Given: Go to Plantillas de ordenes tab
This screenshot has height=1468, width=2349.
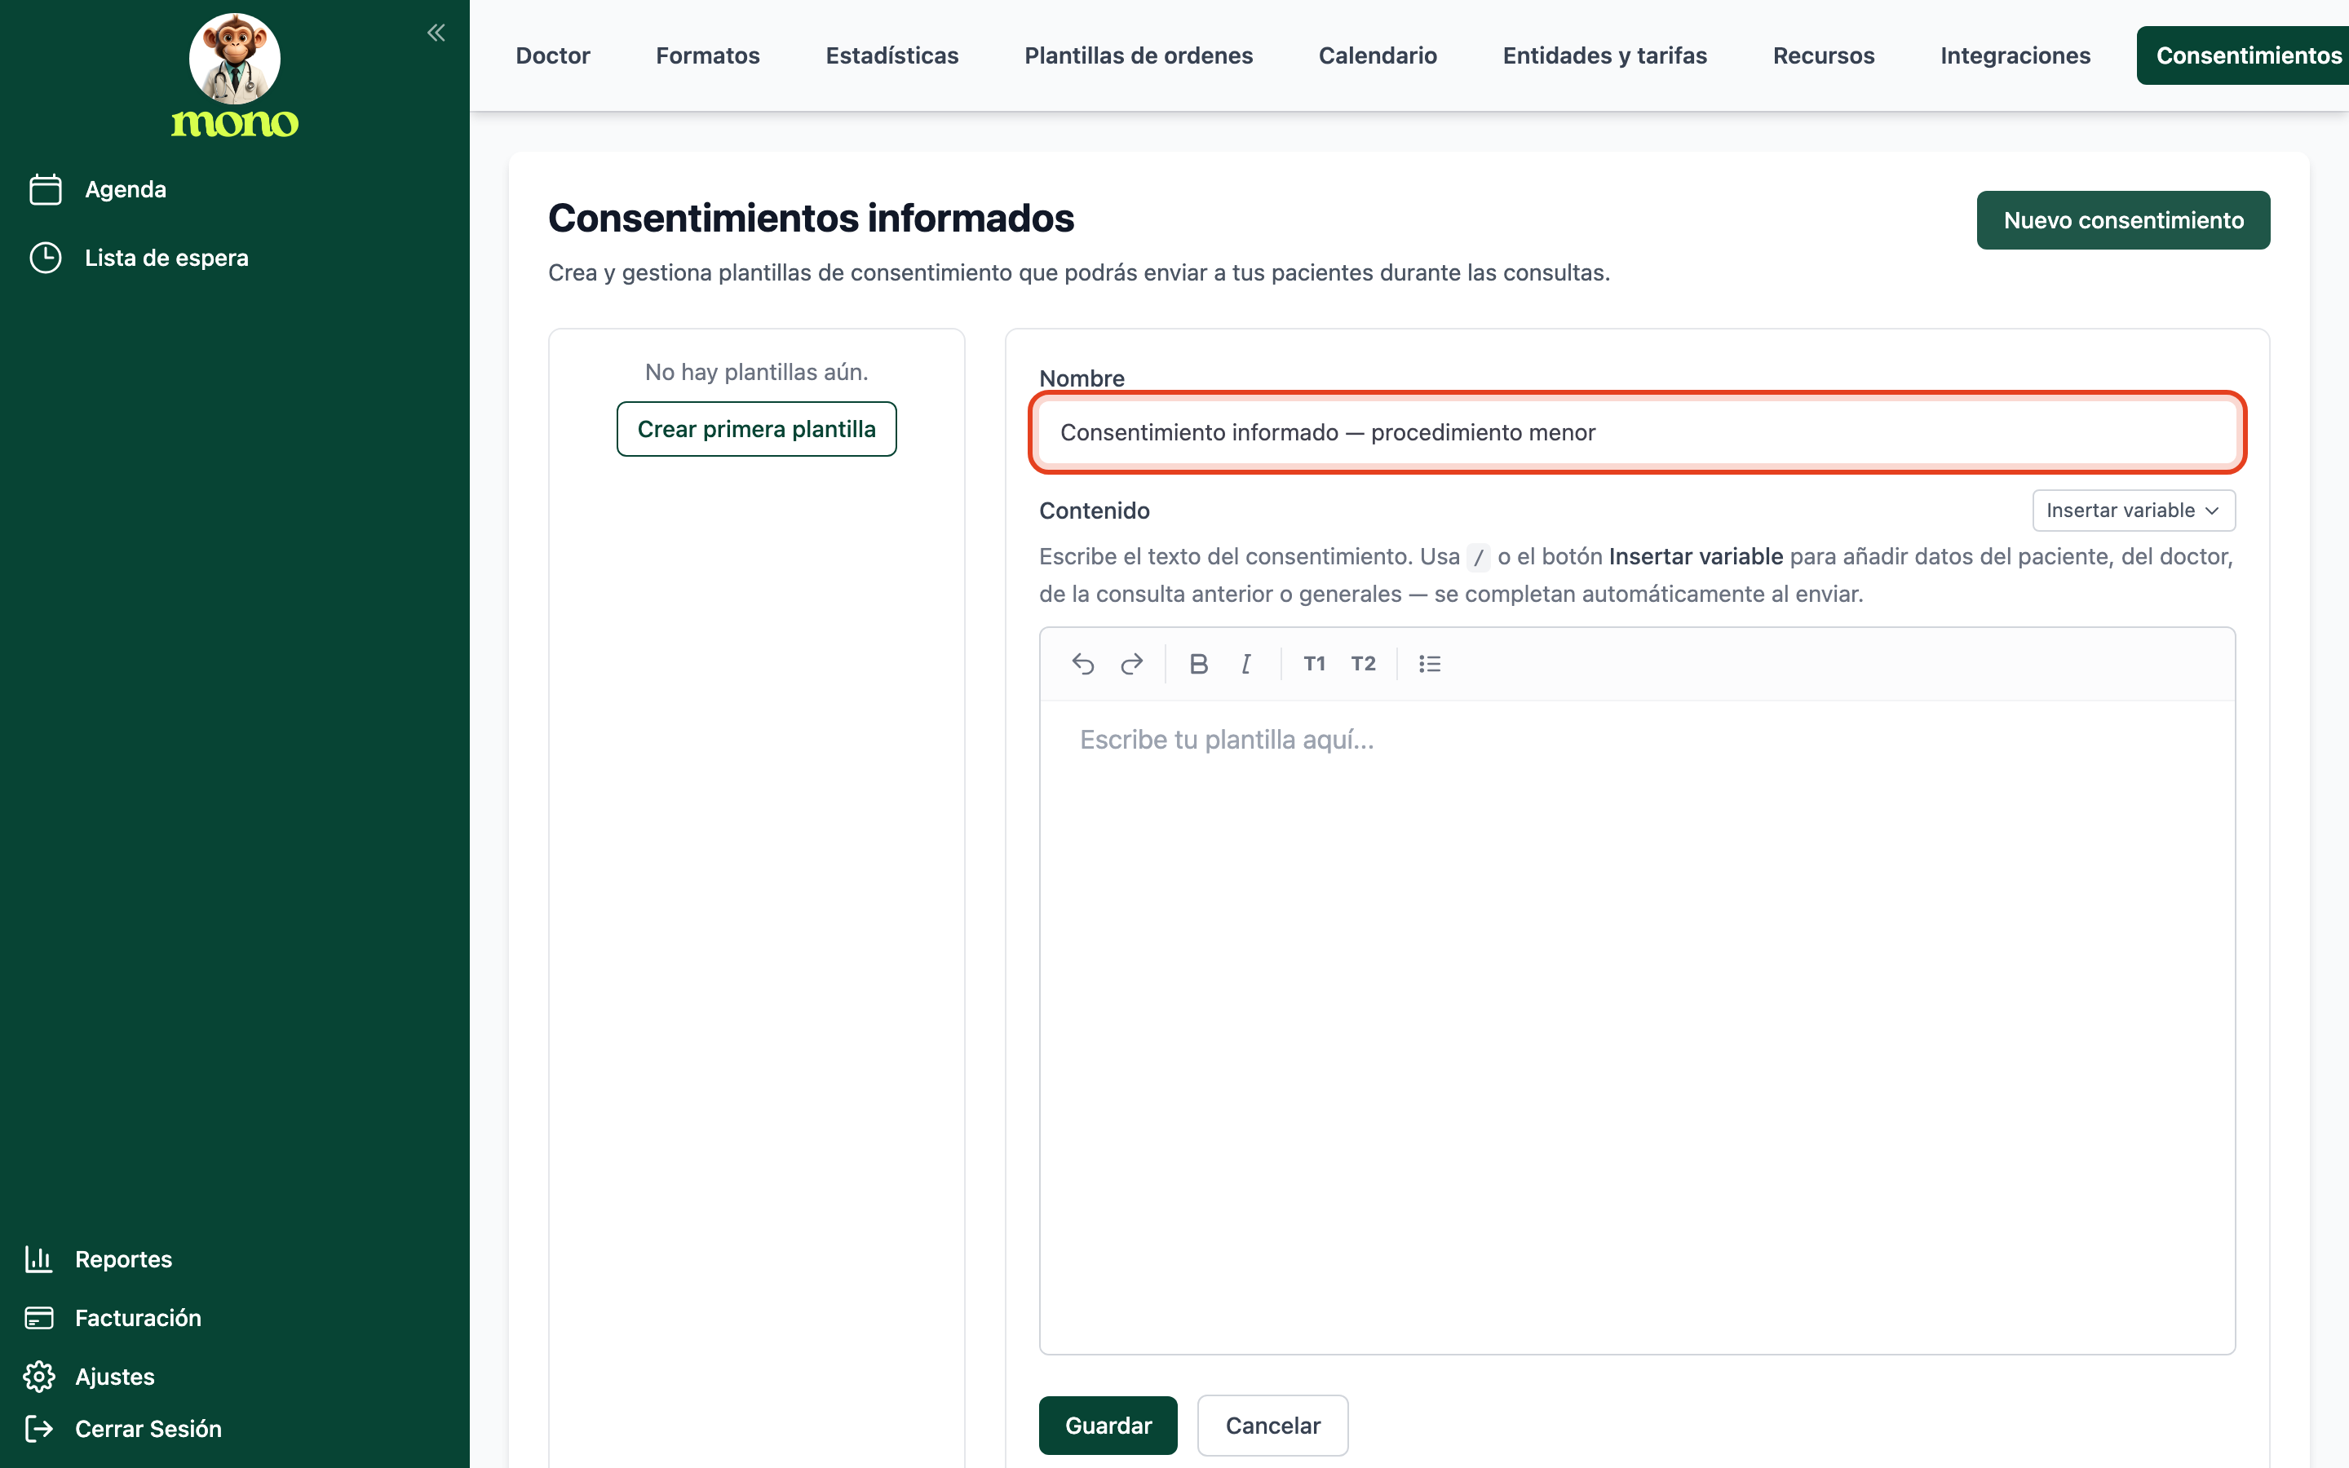Looking at the screenshot, I should point(1139,55).
